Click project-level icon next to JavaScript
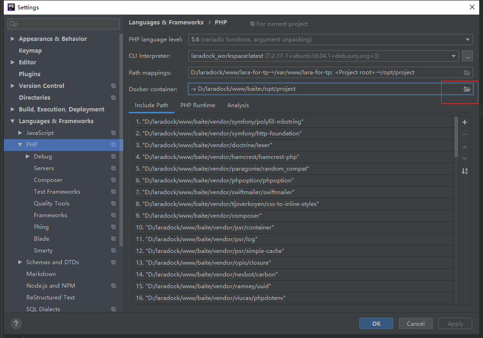Screen dimensions: 483x338 (113, 133)
